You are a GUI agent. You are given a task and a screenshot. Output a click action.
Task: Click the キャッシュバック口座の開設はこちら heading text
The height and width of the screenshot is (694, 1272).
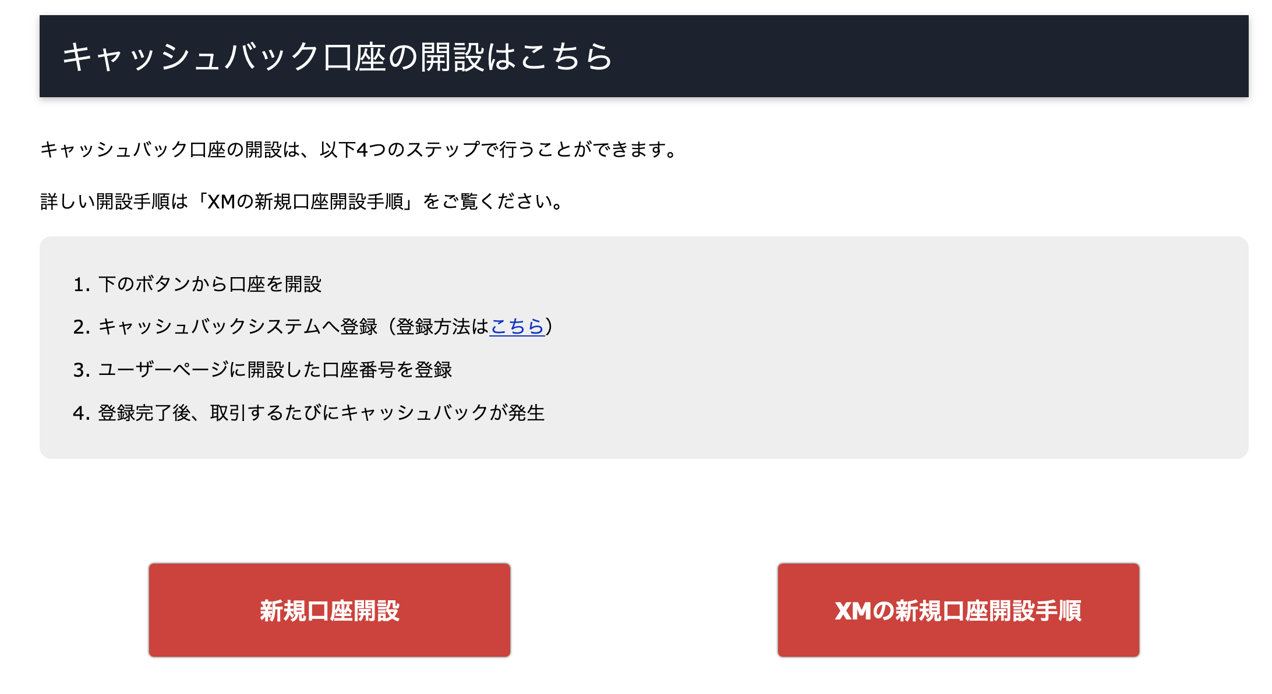coord(337,56)
